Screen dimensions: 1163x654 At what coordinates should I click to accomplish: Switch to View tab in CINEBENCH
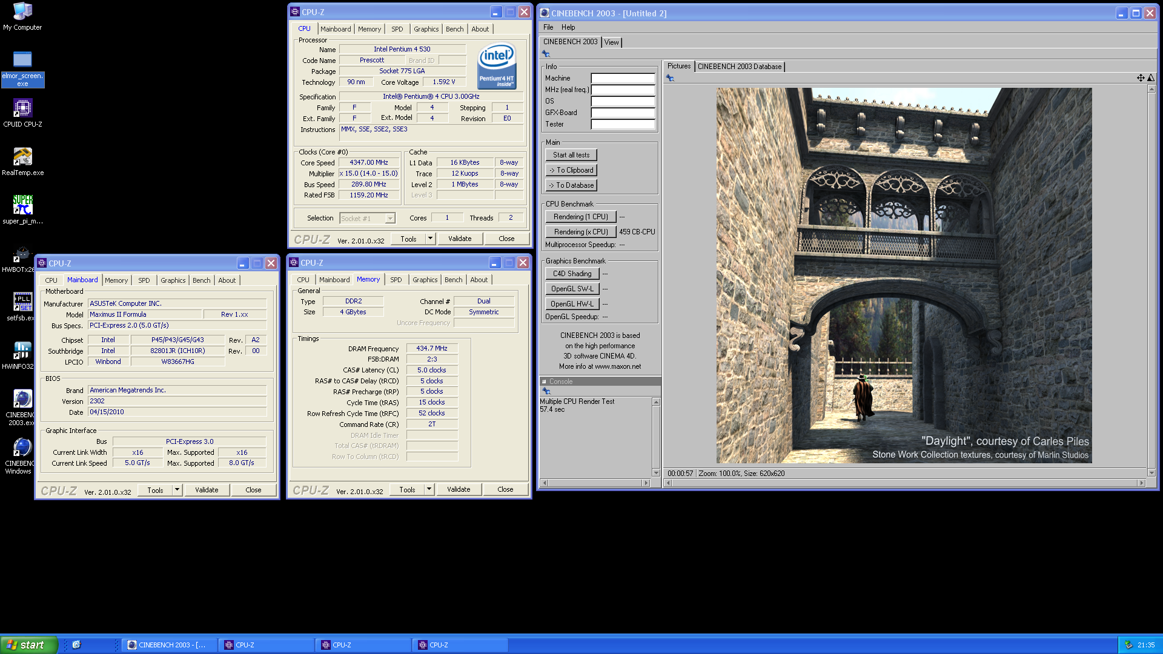pos(612,42)
